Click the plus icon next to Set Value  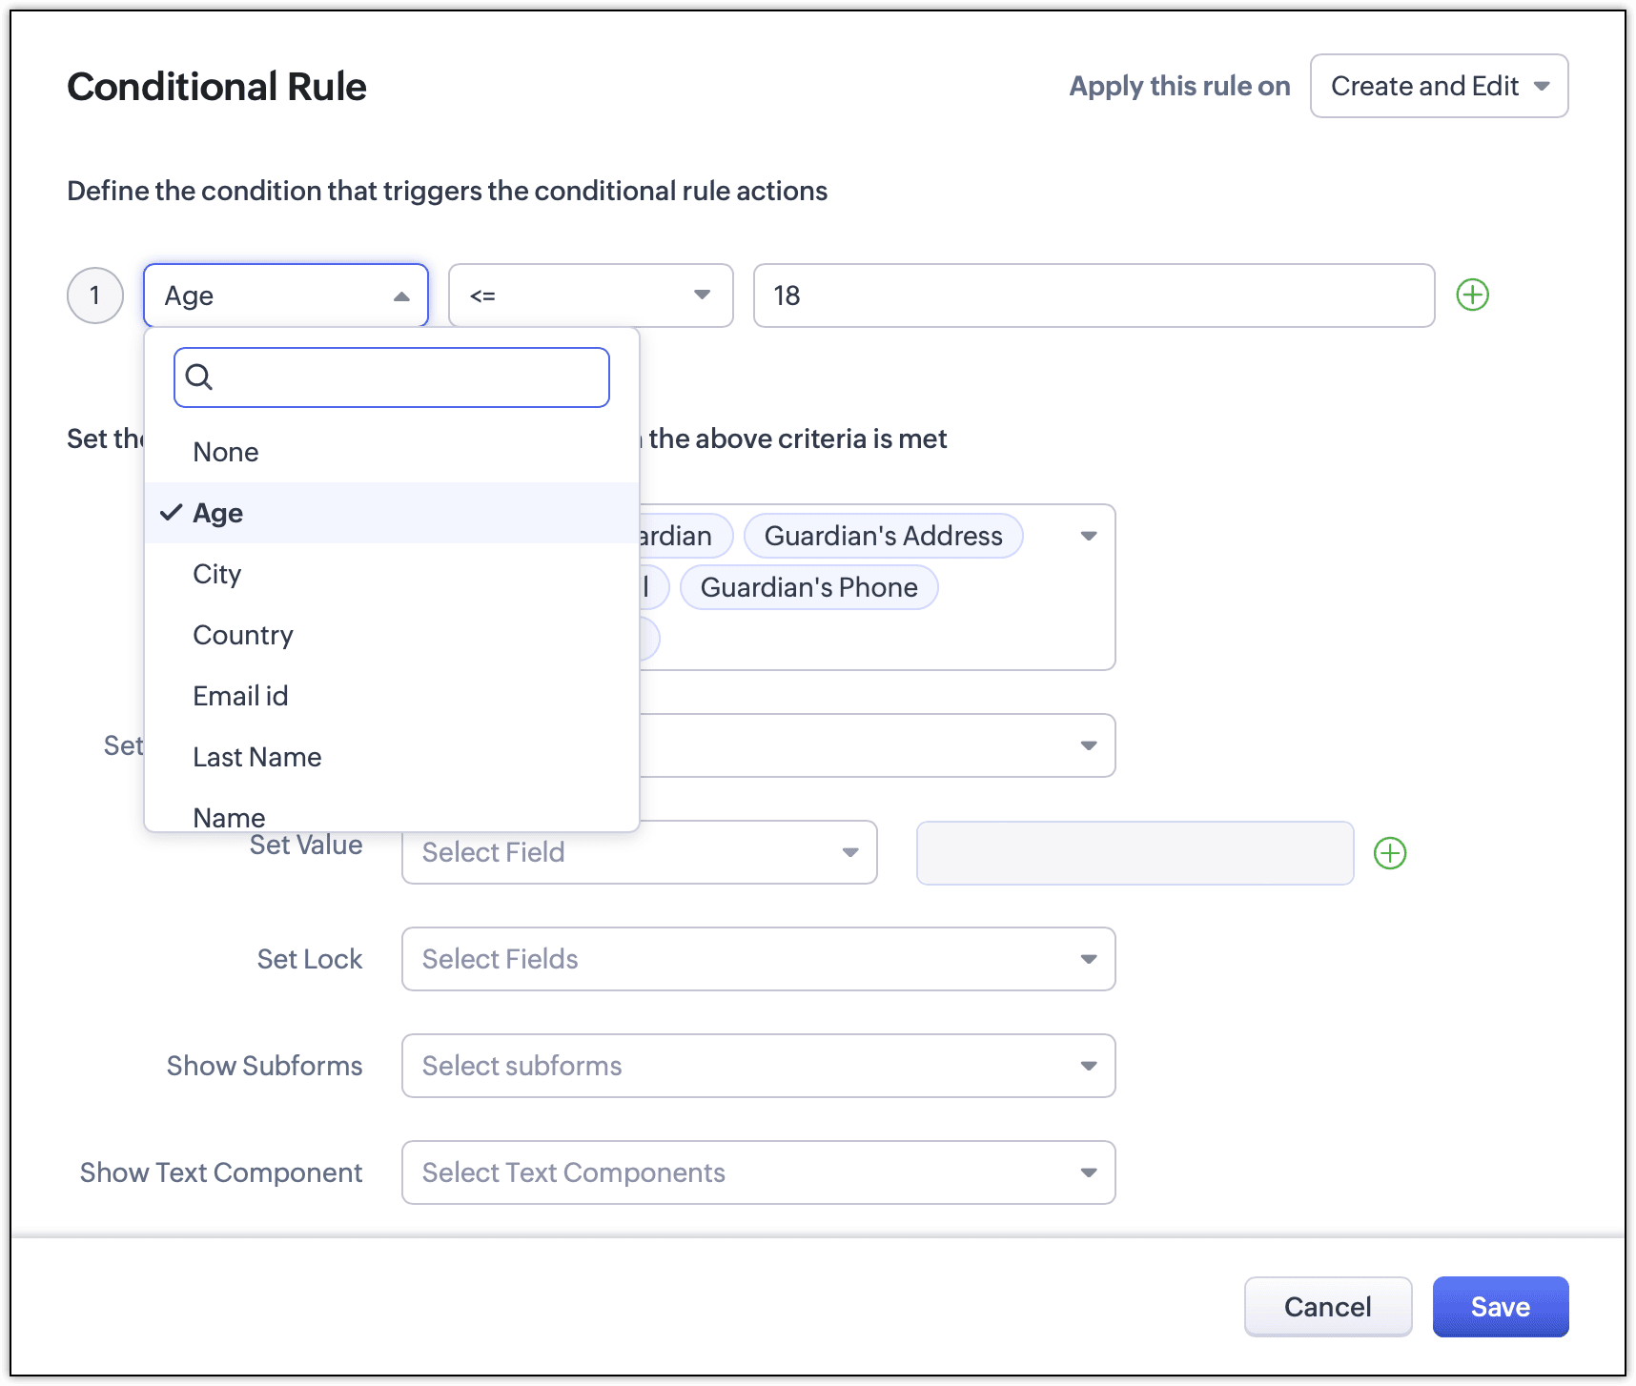pos(1389,853)
